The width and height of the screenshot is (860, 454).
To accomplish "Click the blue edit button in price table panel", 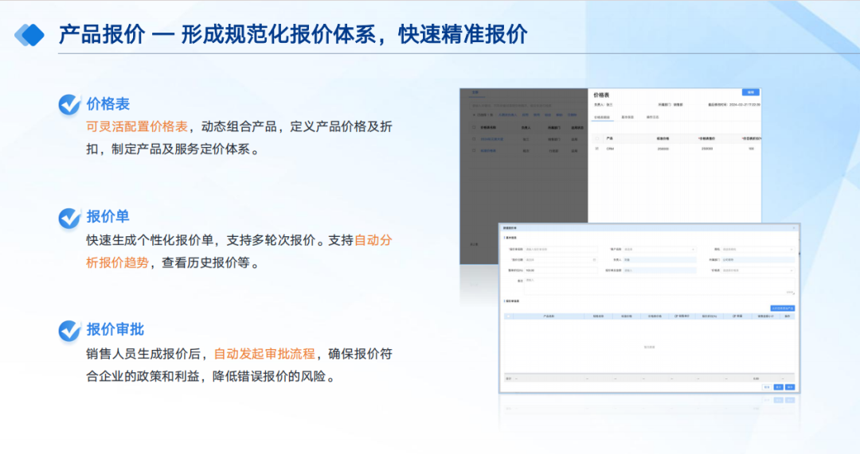I will (750, 92).
